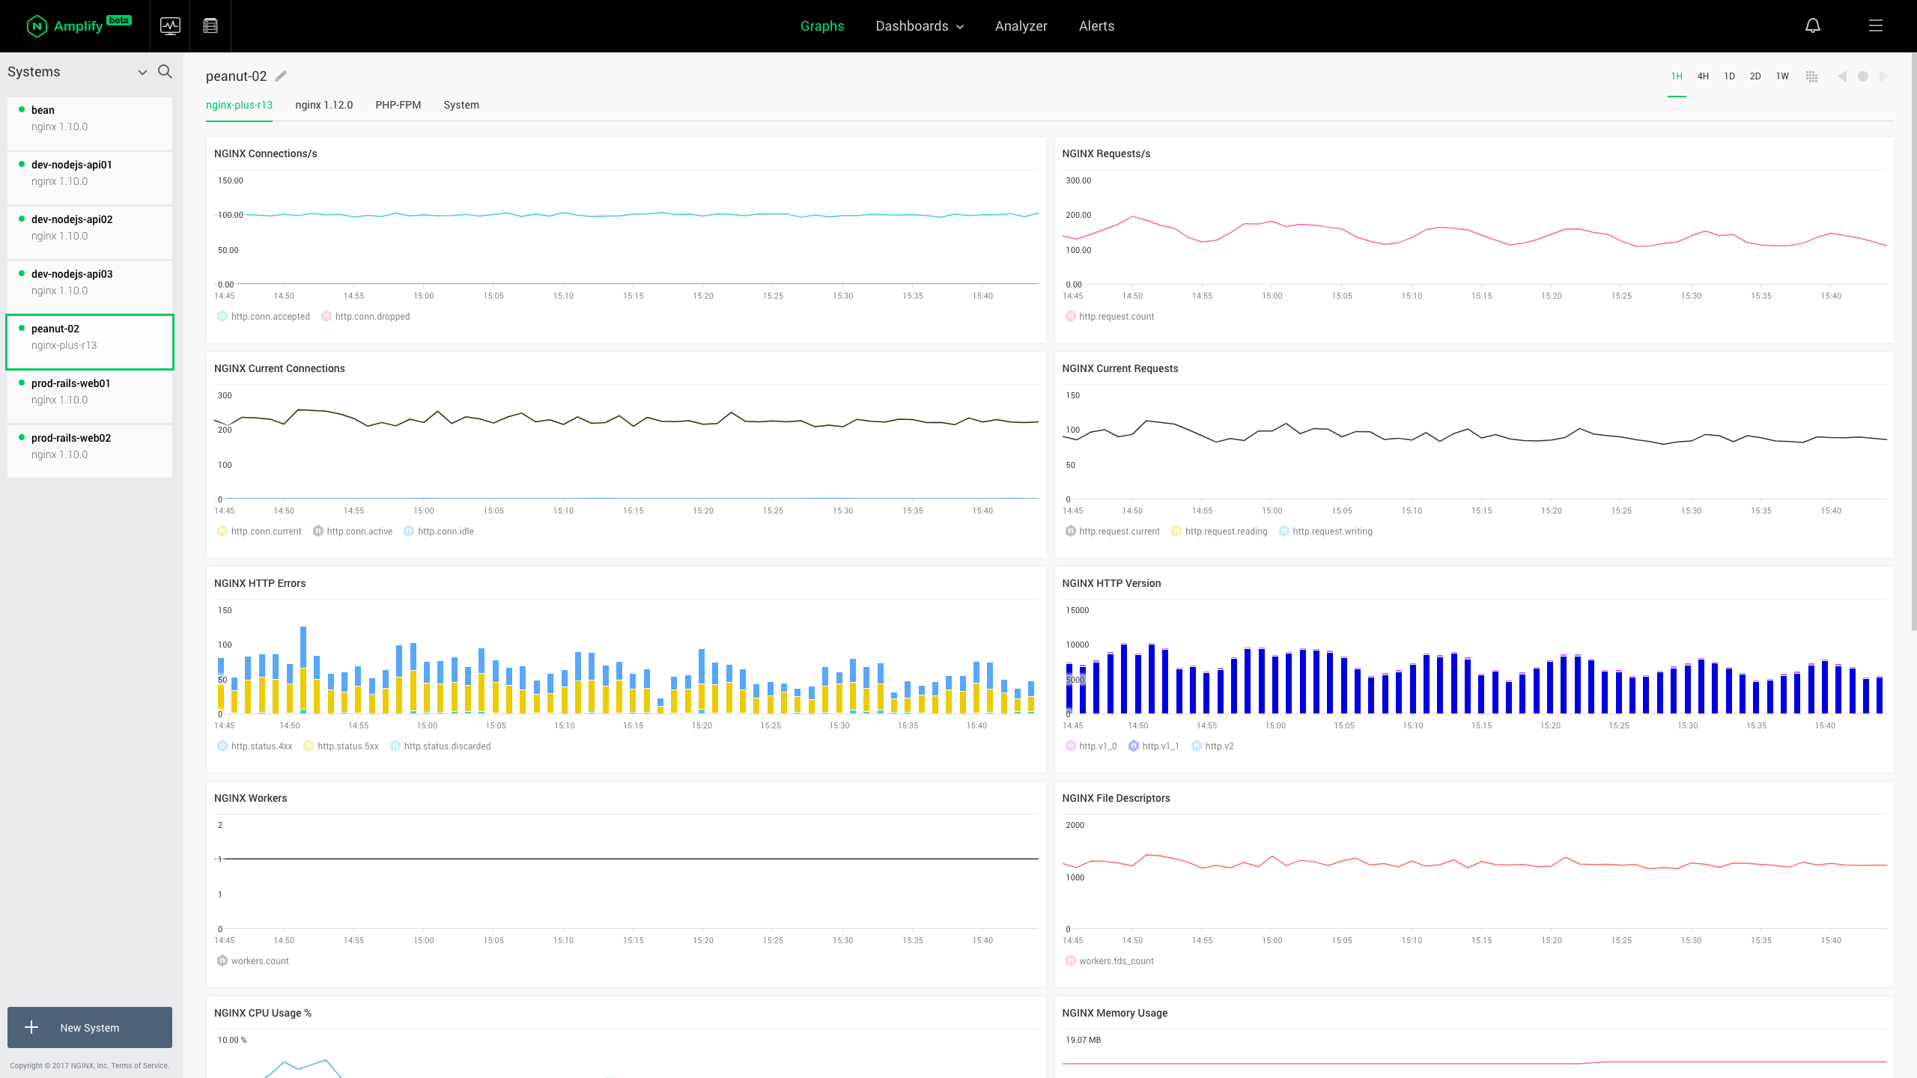Open custom time range grid icon
Screen dimensions: 1917x1078
[1811, 76]
